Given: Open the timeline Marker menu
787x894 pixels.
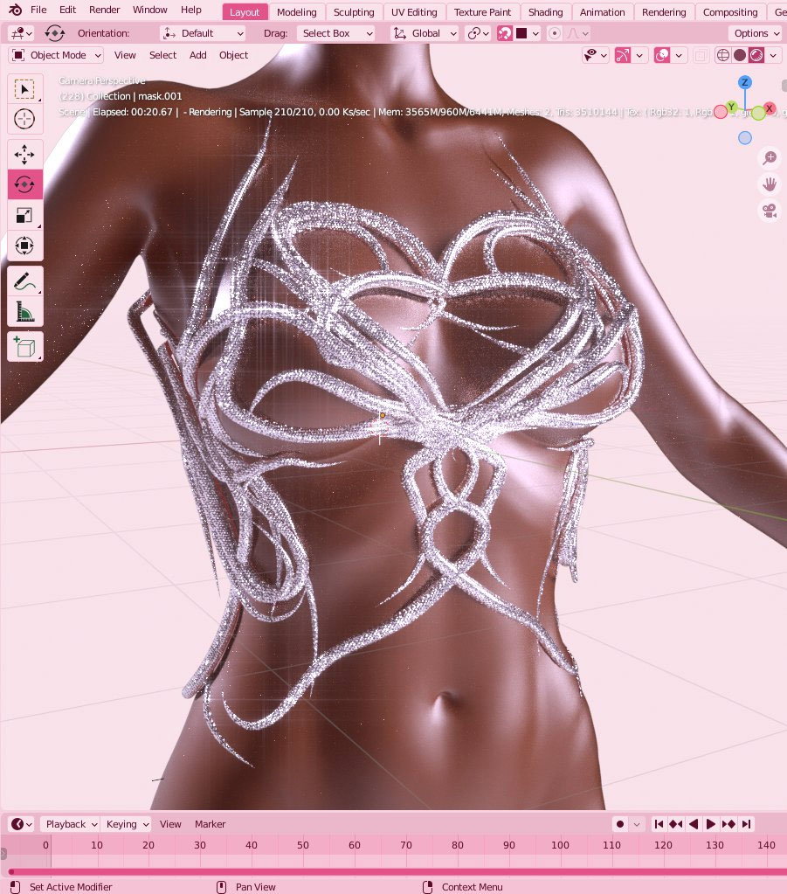Looking at the screenshot, I should tap(210, 824).
